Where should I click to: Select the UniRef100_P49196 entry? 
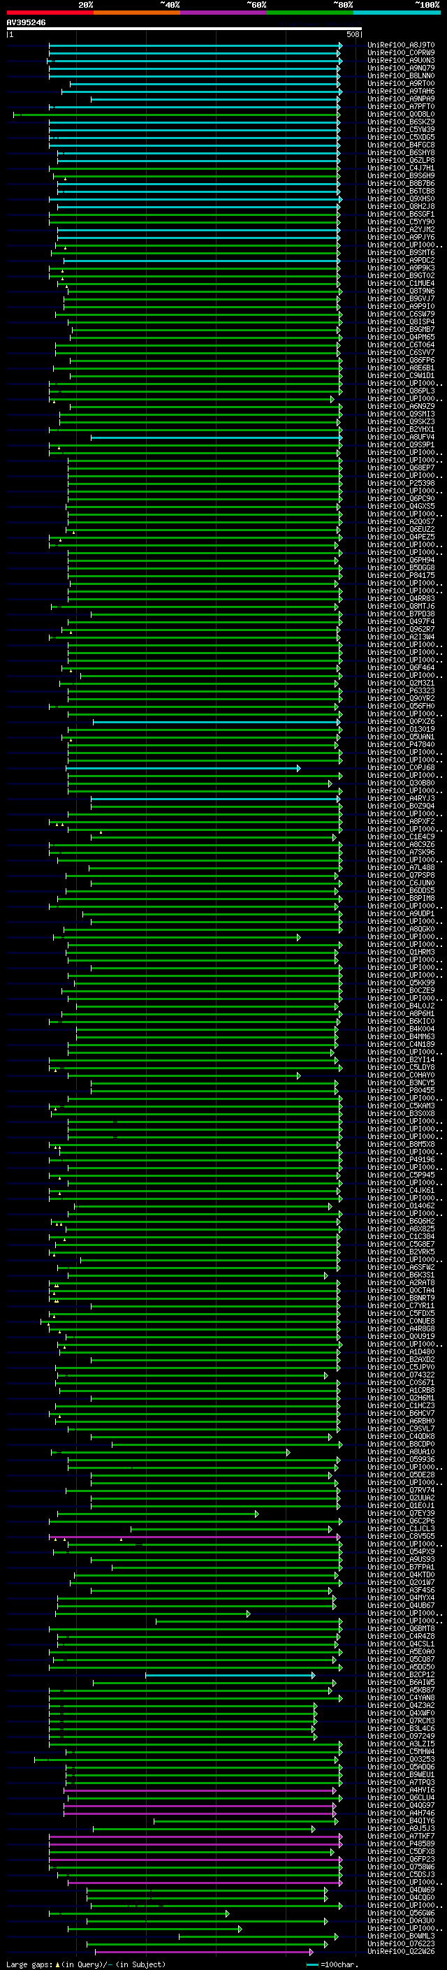401,1159
